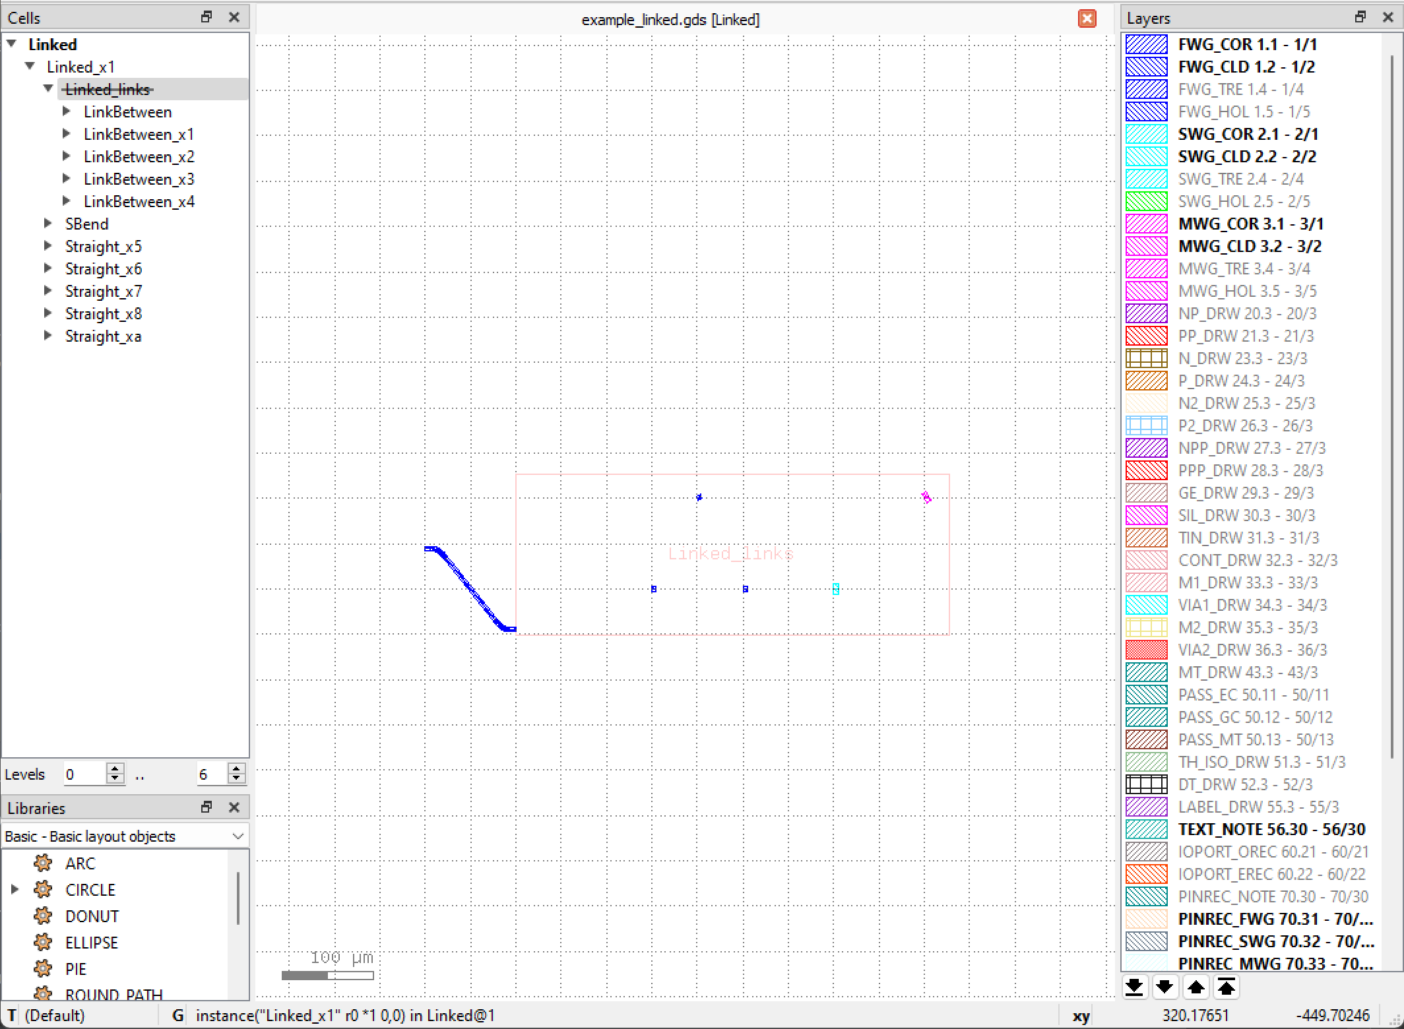Expand the LinkBetween cell
Viewport: 1404px width, 1029px height.
coord(67,111)
